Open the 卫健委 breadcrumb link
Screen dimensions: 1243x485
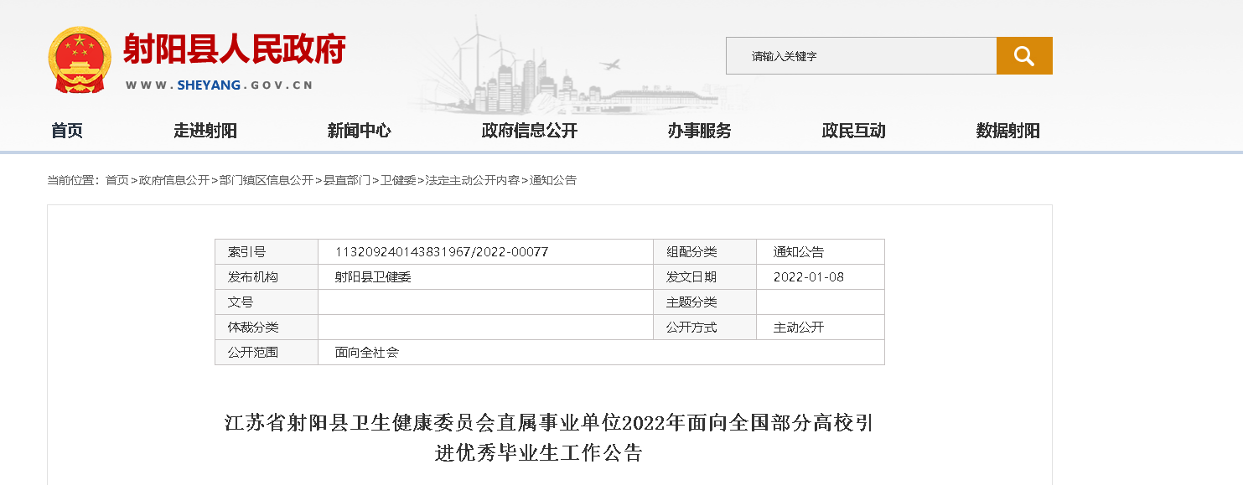(398, 180)
